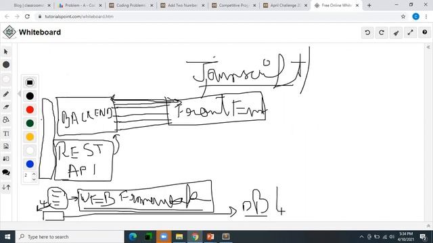Click the address bar URL
Screen dimensions: 433x243
click(x=79, y=16)
